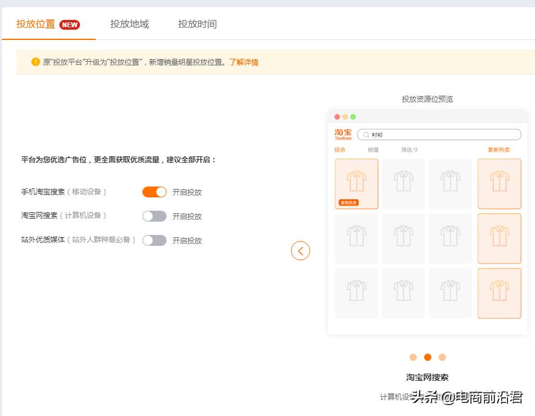Select the highlighted shirt thumbnail labeled 掌柜热卖
The image size is (535, 416).
click(356, 183)
